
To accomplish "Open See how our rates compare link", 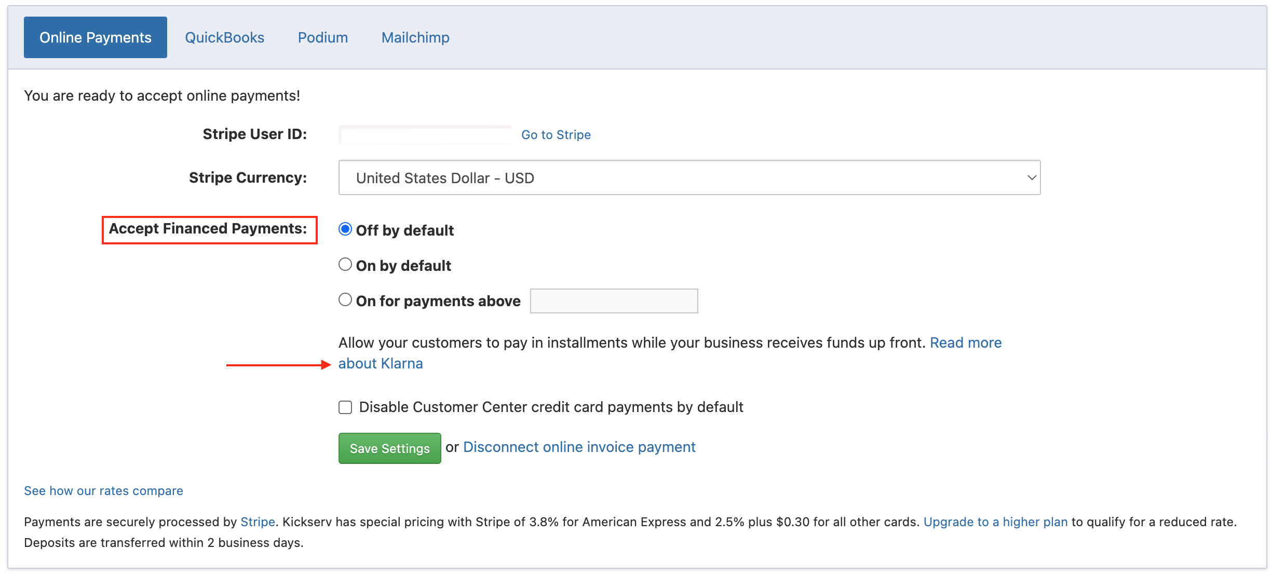I will coord(103,491).
